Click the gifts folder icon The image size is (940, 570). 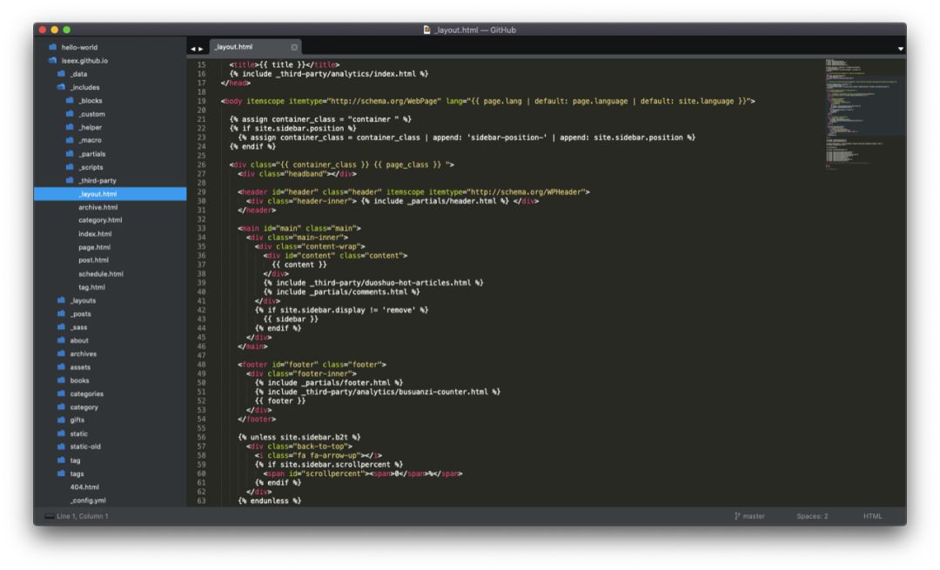(61, 420)
